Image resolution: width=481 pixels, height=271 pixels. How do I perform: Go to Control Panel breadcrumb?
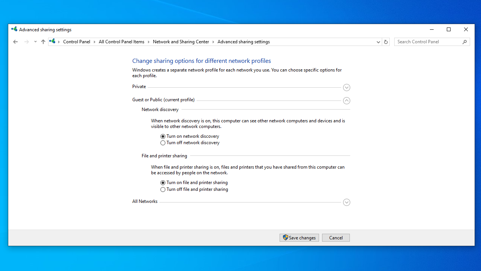77,42
